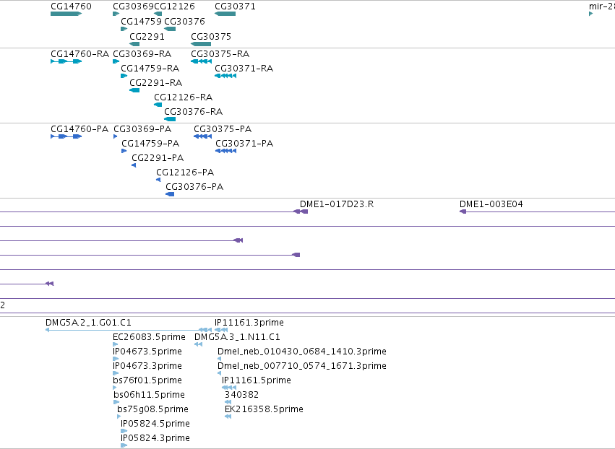
Task: Select the IP04673.5prime EST
Action: pos(116,359)
